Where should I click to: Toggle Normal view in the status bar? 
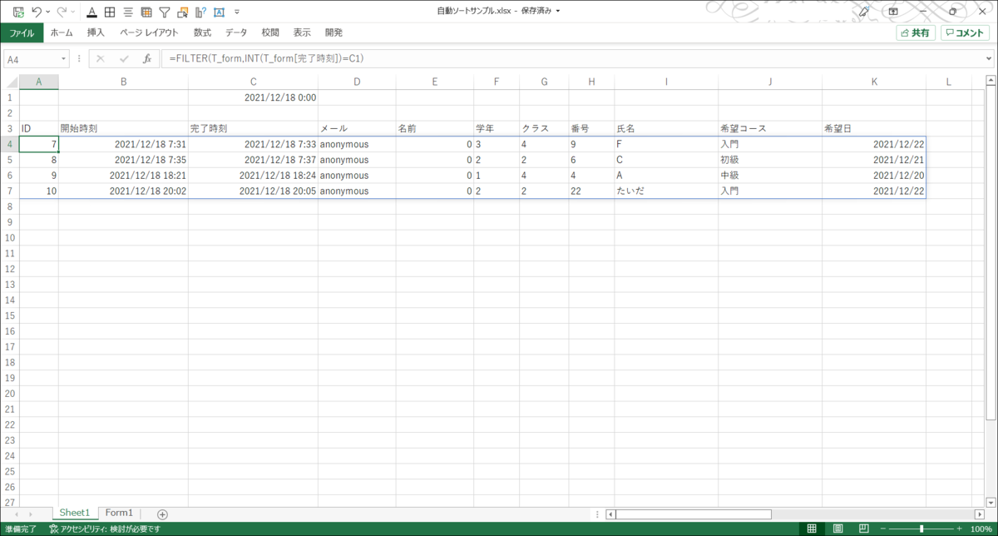811,527
